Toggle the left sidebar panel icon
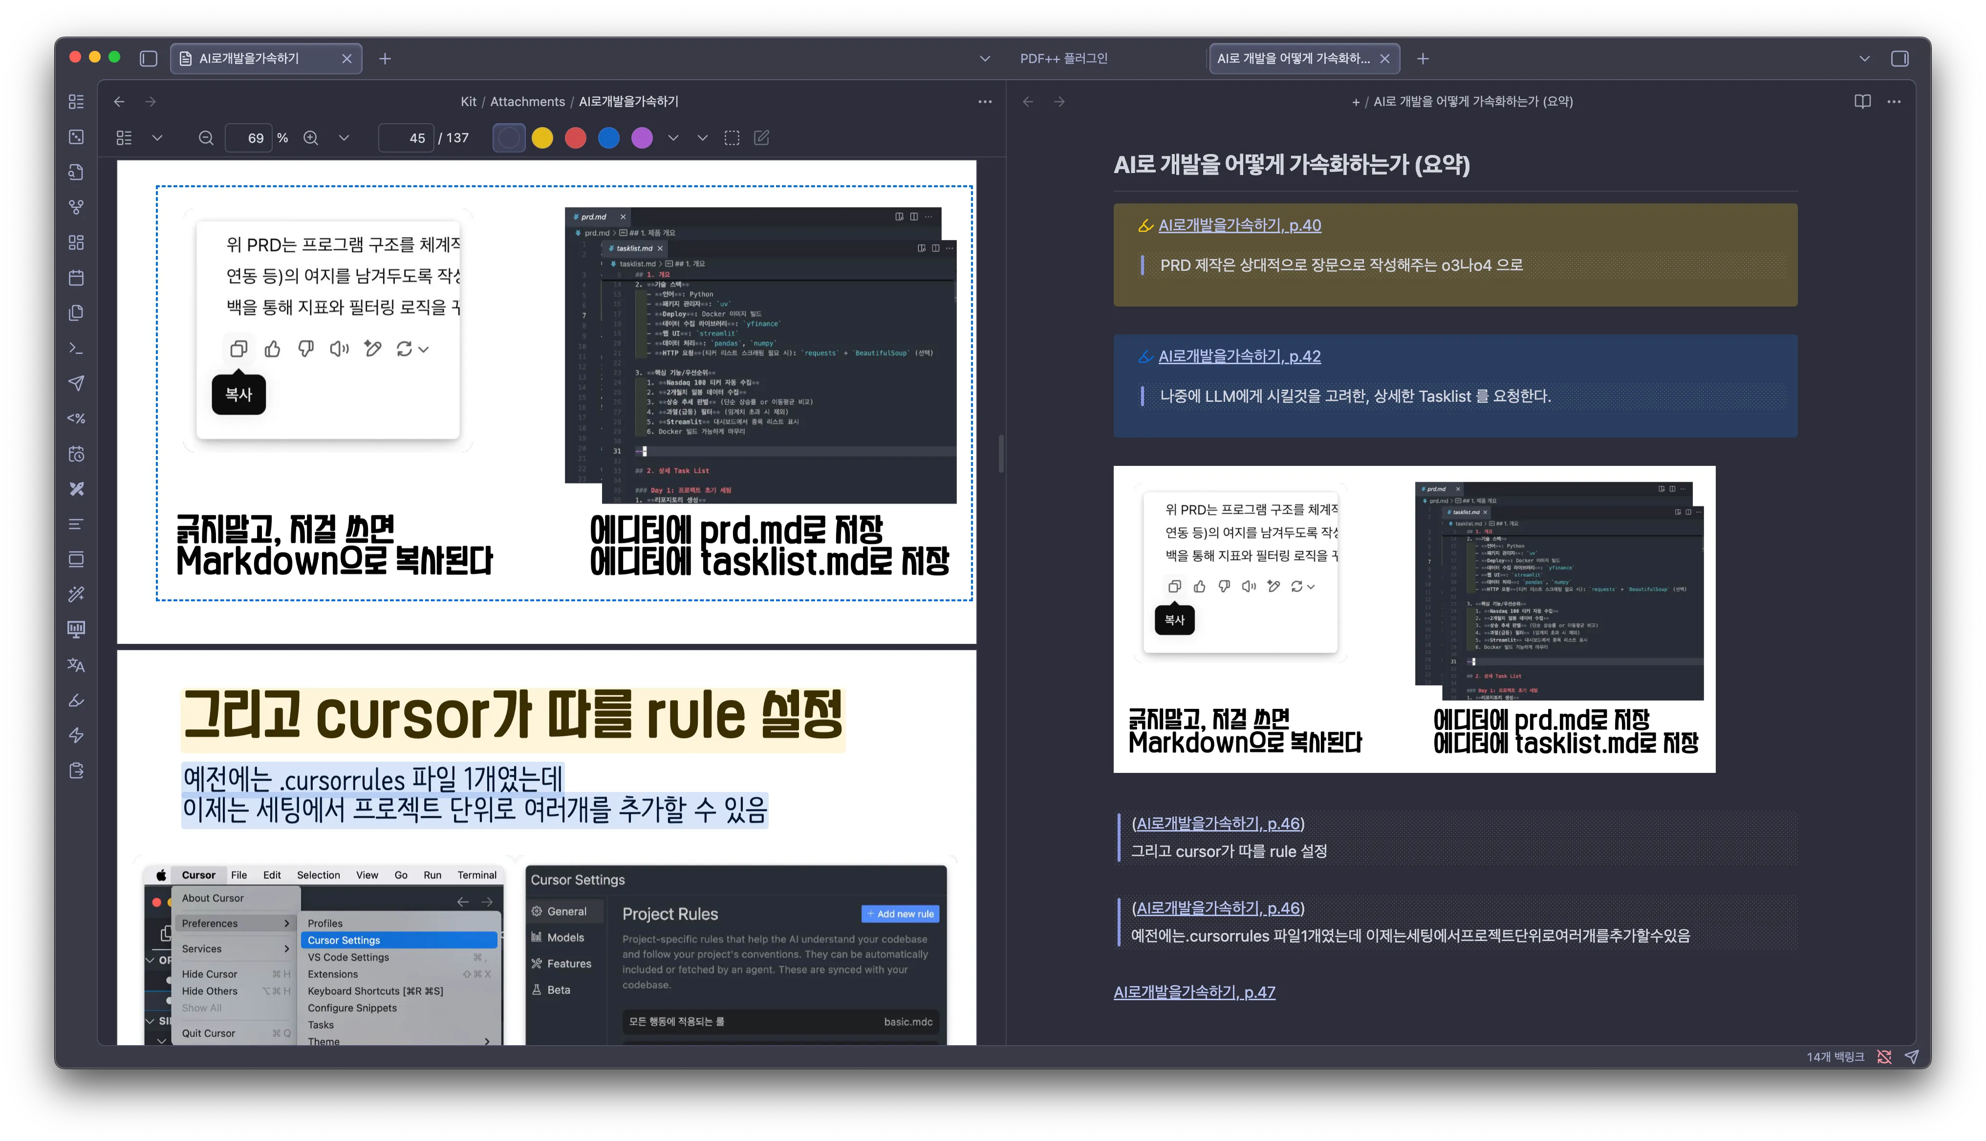The height and width of the screenshot is (1141, 1986). tap(148, 59)
